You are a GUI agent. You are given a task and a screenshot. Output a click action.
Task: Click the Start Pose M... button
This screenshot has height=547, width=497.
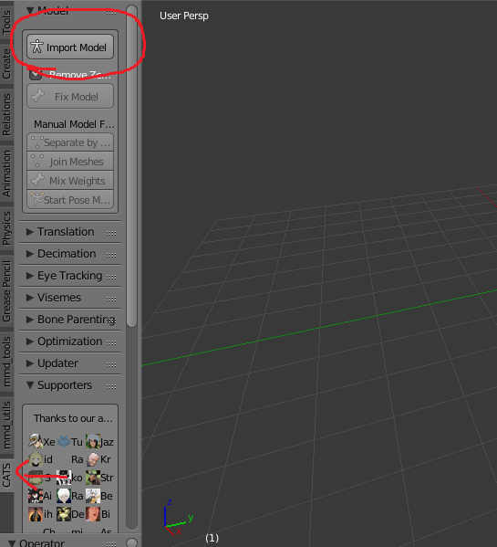pos(70,200)
